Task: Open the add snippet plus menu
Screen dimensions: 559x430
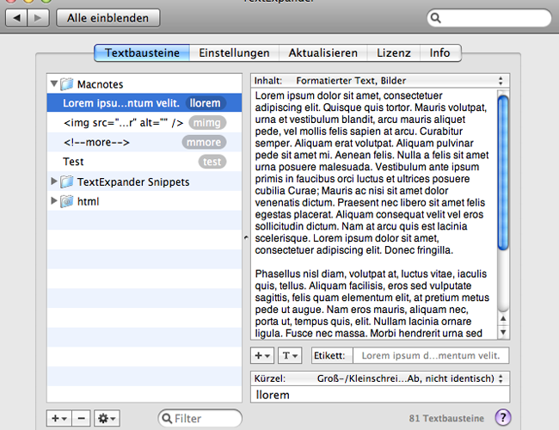Action: tap(59, 418)
